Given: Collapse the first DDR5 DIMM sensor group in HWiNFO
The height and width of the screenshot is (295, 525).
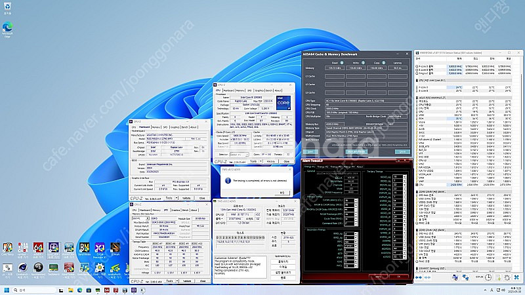Looking at the screenshot, I should pyautogui.click(x=417, y=191).
